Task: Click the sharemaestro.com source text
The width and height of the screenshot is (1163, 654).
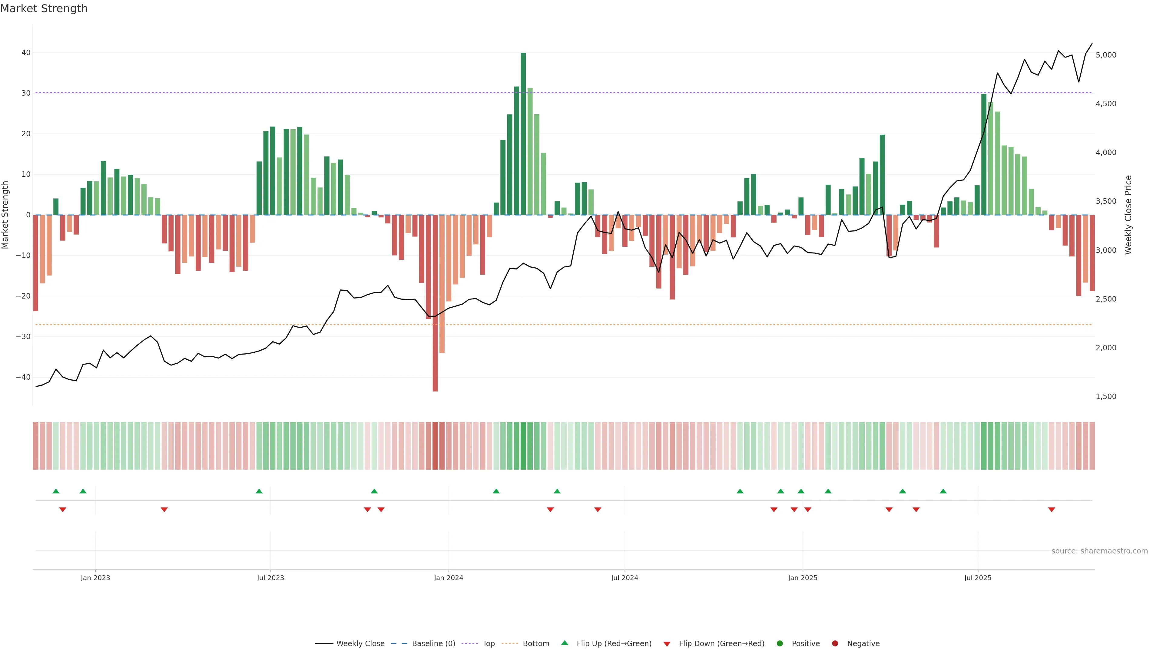Action: click(x=1099, y=551)
